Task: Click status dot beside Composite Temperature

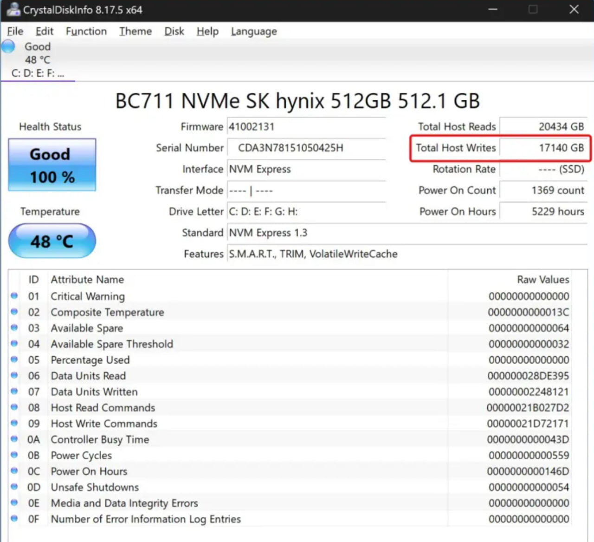Action: point(14,312)
